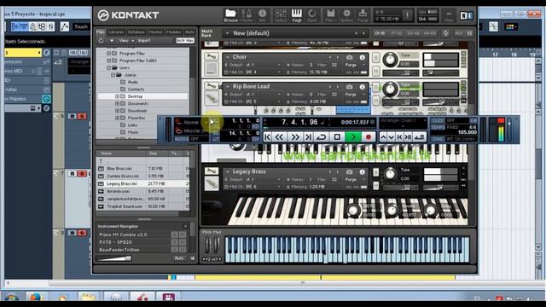The width and height of the screenshot is (546, 307).
Task: Toggle Instr Nav button in browser
Action: point(185,41)
